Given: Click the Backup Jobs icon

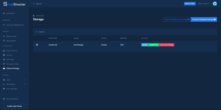Looking at the screenshot, I should pos(4,36).
